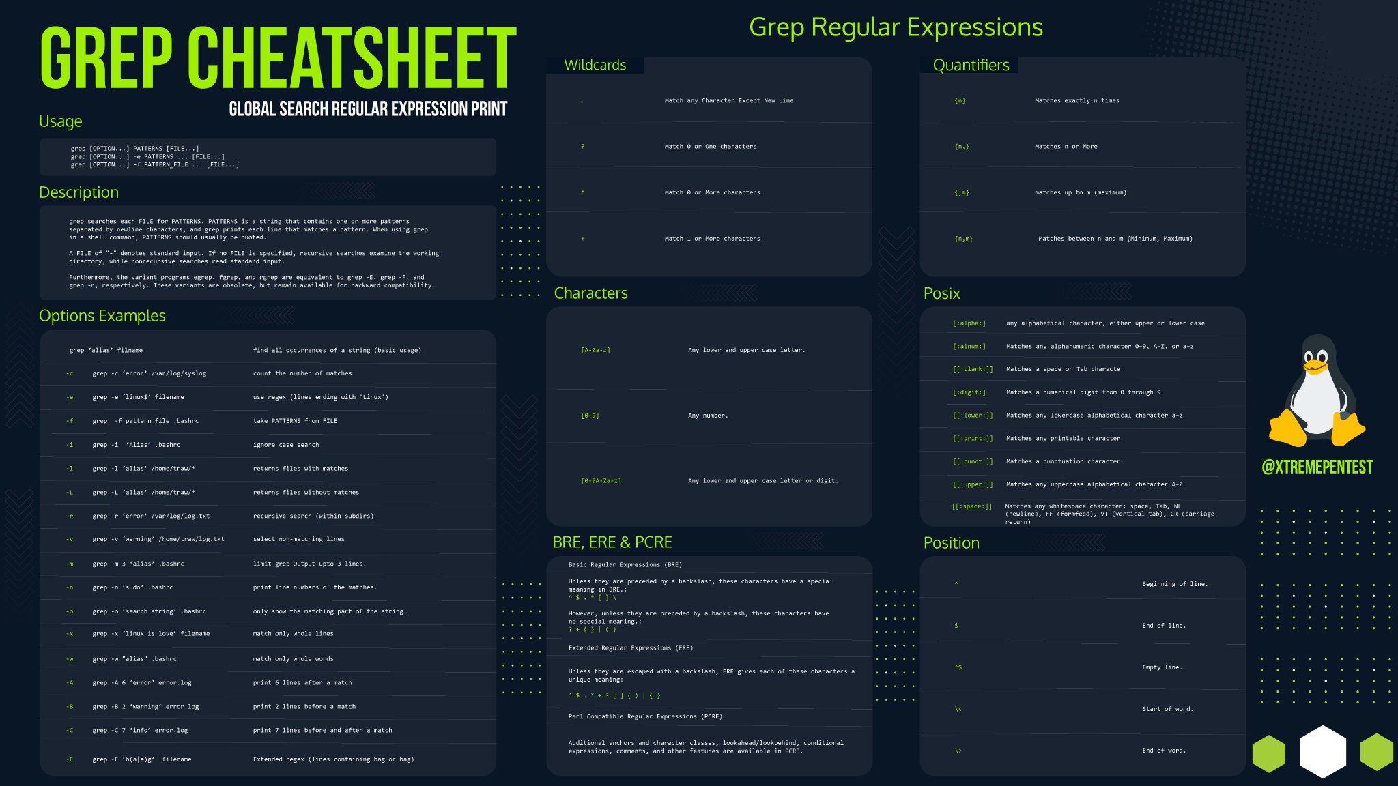Click the Usage section heading

(x=61, y=121)
